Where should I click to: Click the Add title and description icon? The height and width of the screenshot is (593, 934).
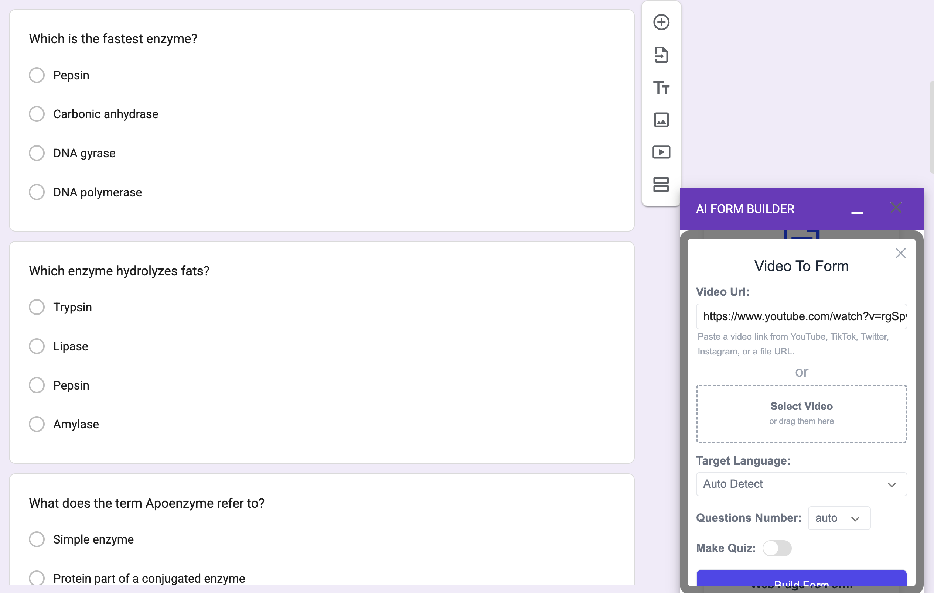pos(661,87)
